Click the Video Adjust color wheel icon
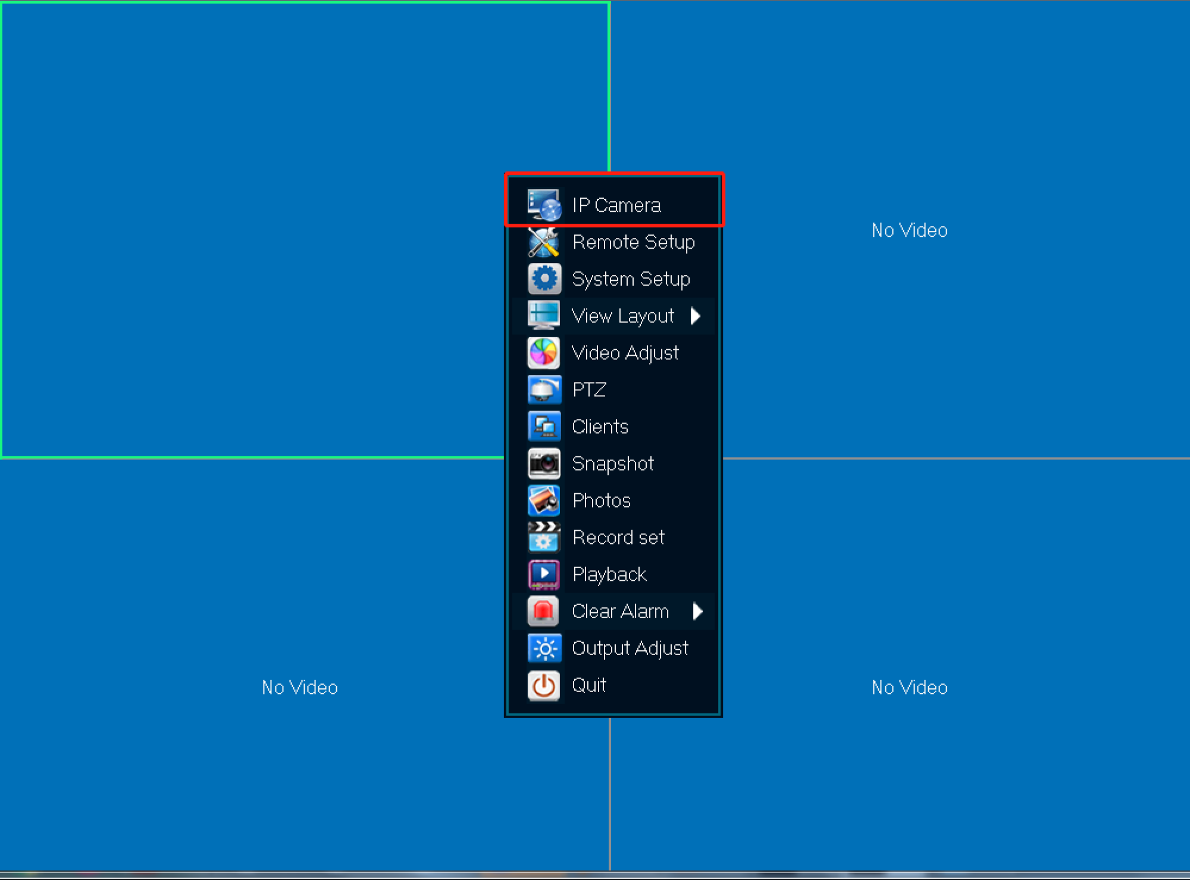1190x880 pixels. [544, 353]
